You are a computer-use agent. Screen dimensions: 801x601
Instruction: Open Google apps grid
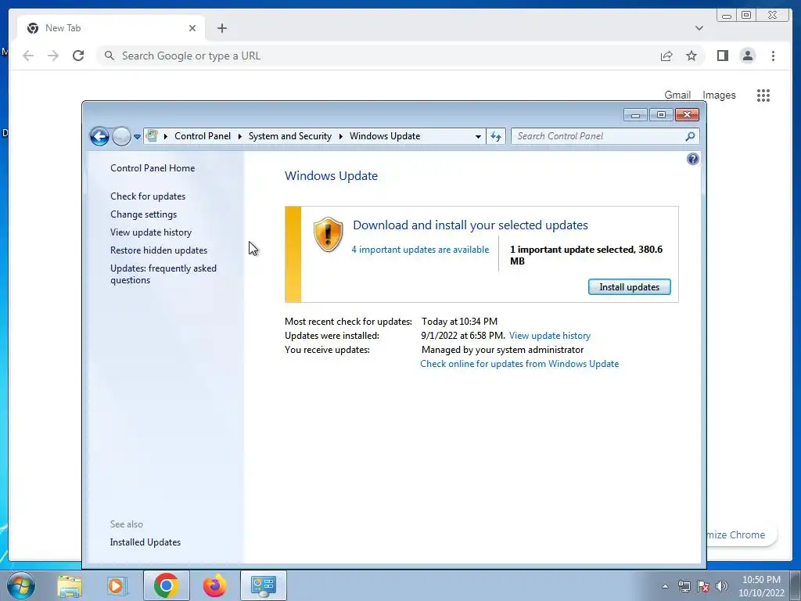tap(763, 95)
